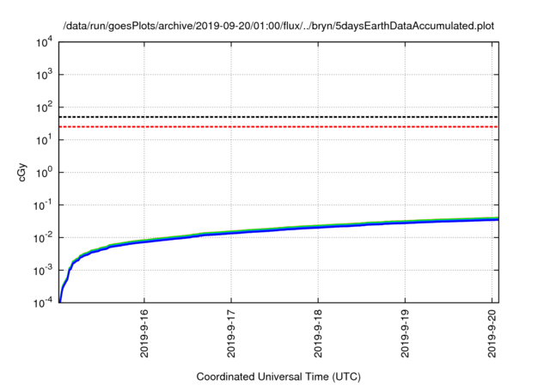The width and height of the screenshot is (550, 385).
Task: Click the cGy y-axis label
Action: [x=21, y=172]
